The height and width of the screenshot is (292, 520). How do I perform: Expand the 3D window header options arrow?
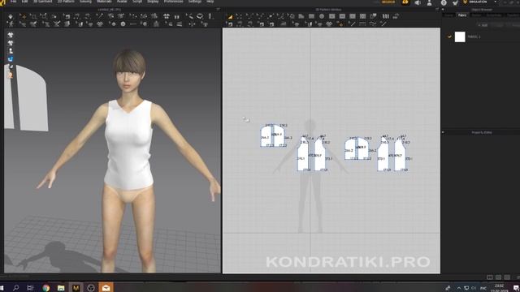point(218,9)
